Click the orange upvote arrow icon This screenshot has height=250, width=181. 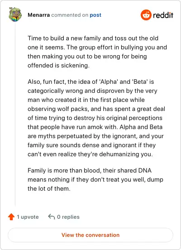(11, 217)
